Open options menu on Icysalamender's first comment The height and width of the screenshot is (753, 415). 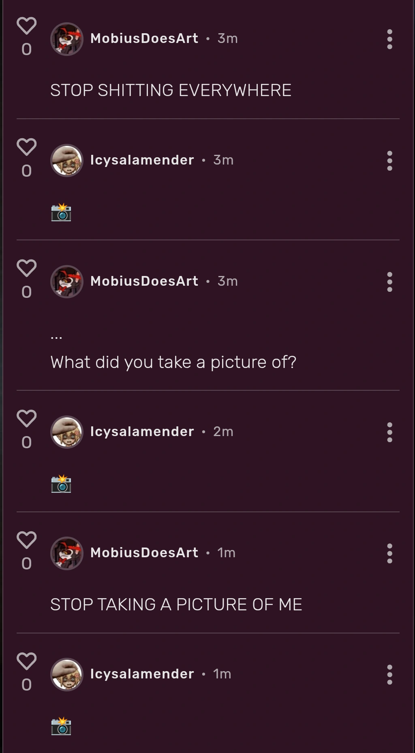pyautogui.click(x=389, y=160)
